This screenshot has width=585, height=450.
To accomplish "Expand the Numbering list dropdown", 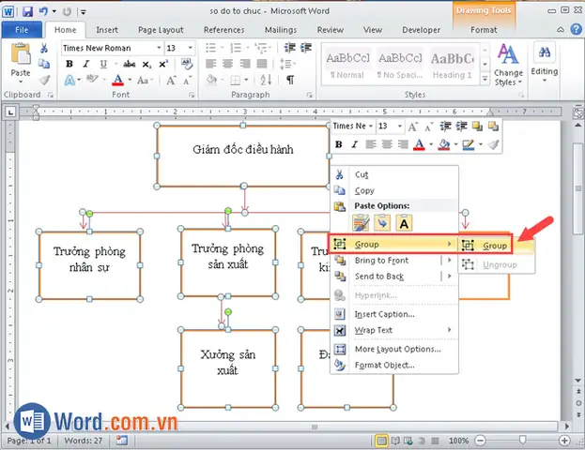I will click(x=247, y=48).
